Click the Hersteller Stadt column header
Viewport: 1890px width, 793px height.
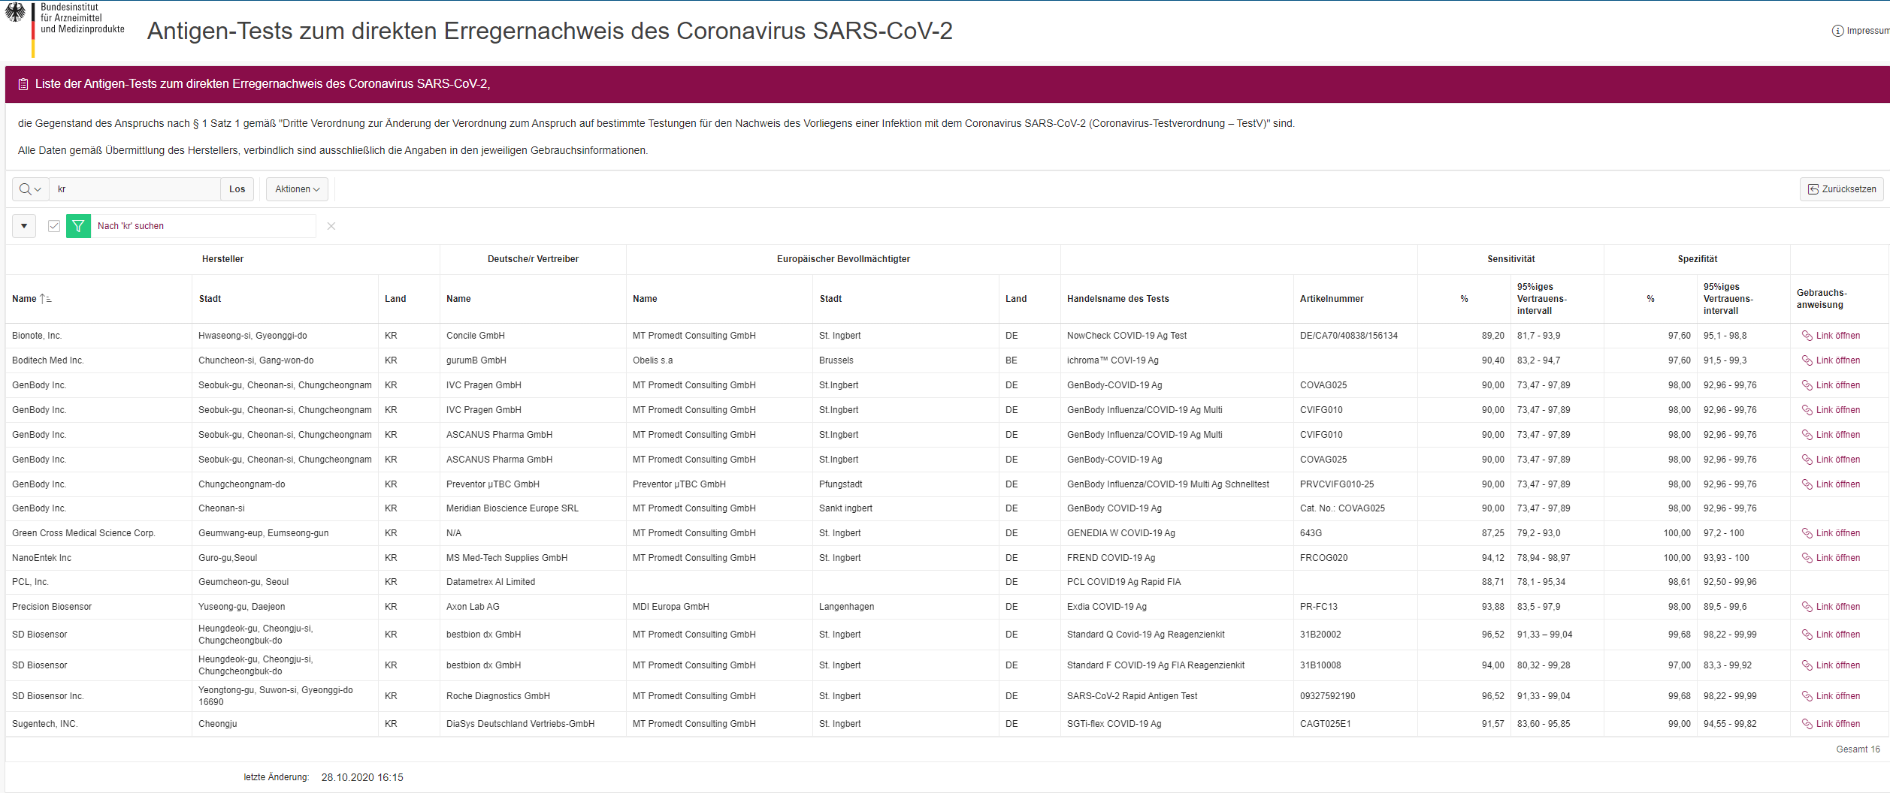[x=210, y=299]
